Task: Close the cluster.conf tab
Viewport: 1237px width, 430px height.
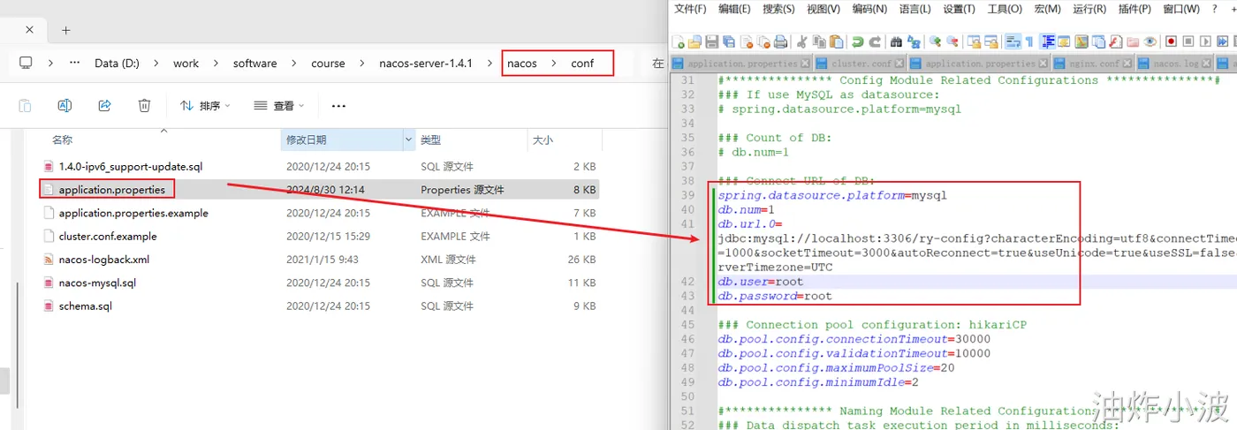Action: 899,64
